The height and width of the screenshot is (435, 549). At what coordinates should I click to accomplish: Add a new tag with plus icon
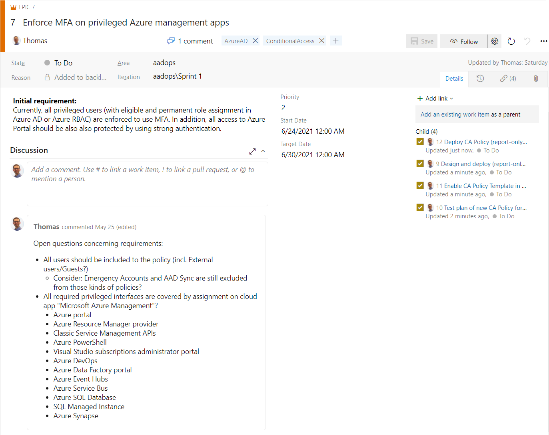click(x=336, y=41)
